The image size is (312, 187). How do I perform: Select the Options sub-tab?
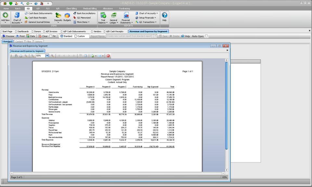click(x=38, y=42)
